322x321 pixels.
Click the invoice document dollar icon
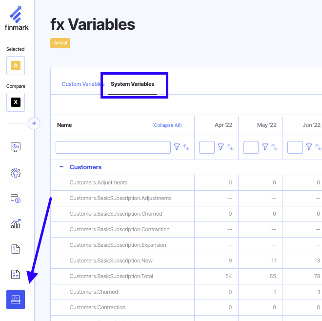tap(16, 249)
